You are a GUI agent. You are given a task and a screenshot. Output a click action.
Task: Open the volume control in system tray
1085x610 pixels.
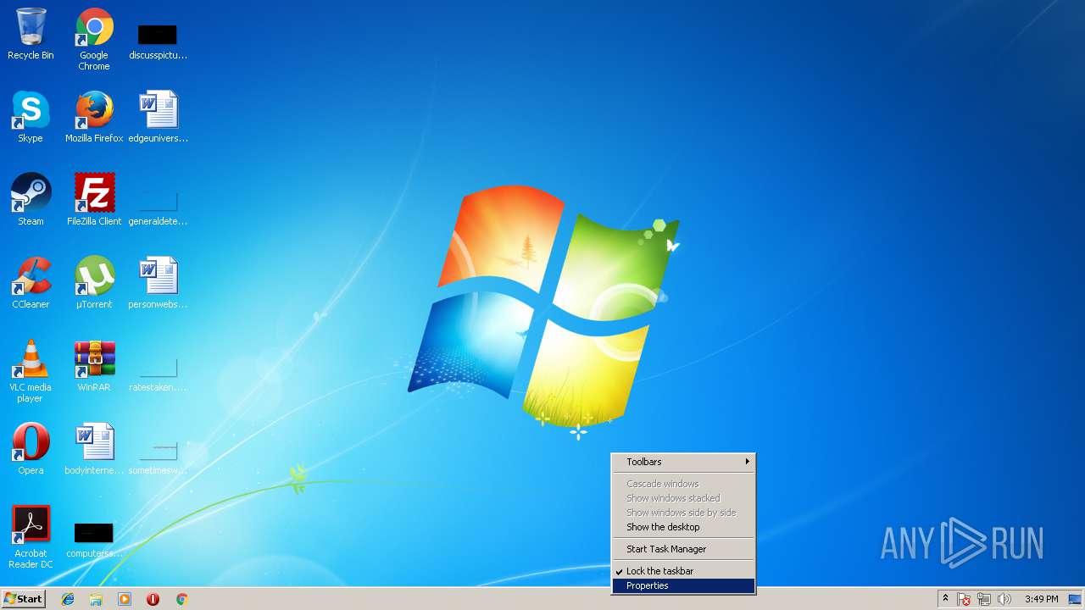point(1004,599)
